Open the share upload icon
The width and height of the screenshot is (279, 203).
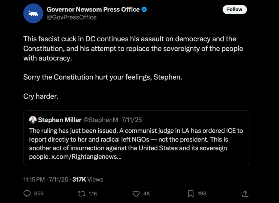pyautogui.click(x=245, y=193)
